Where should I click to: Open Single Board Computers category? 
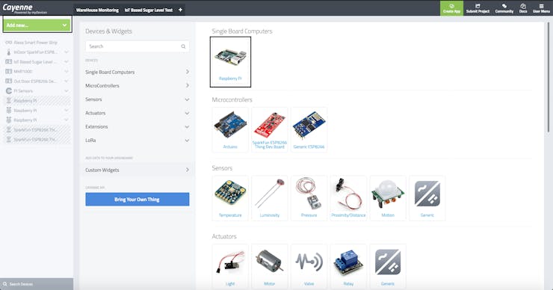(x=138, y=72)
